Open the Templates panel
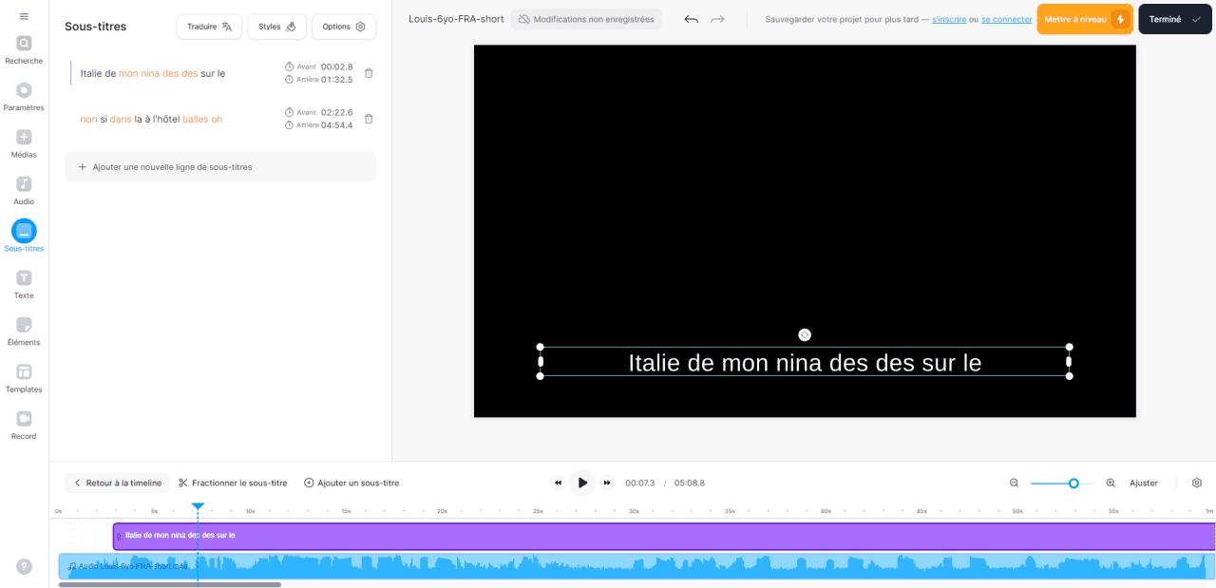1216x588 pixels. pyautogui.click(x=24, y=378)
